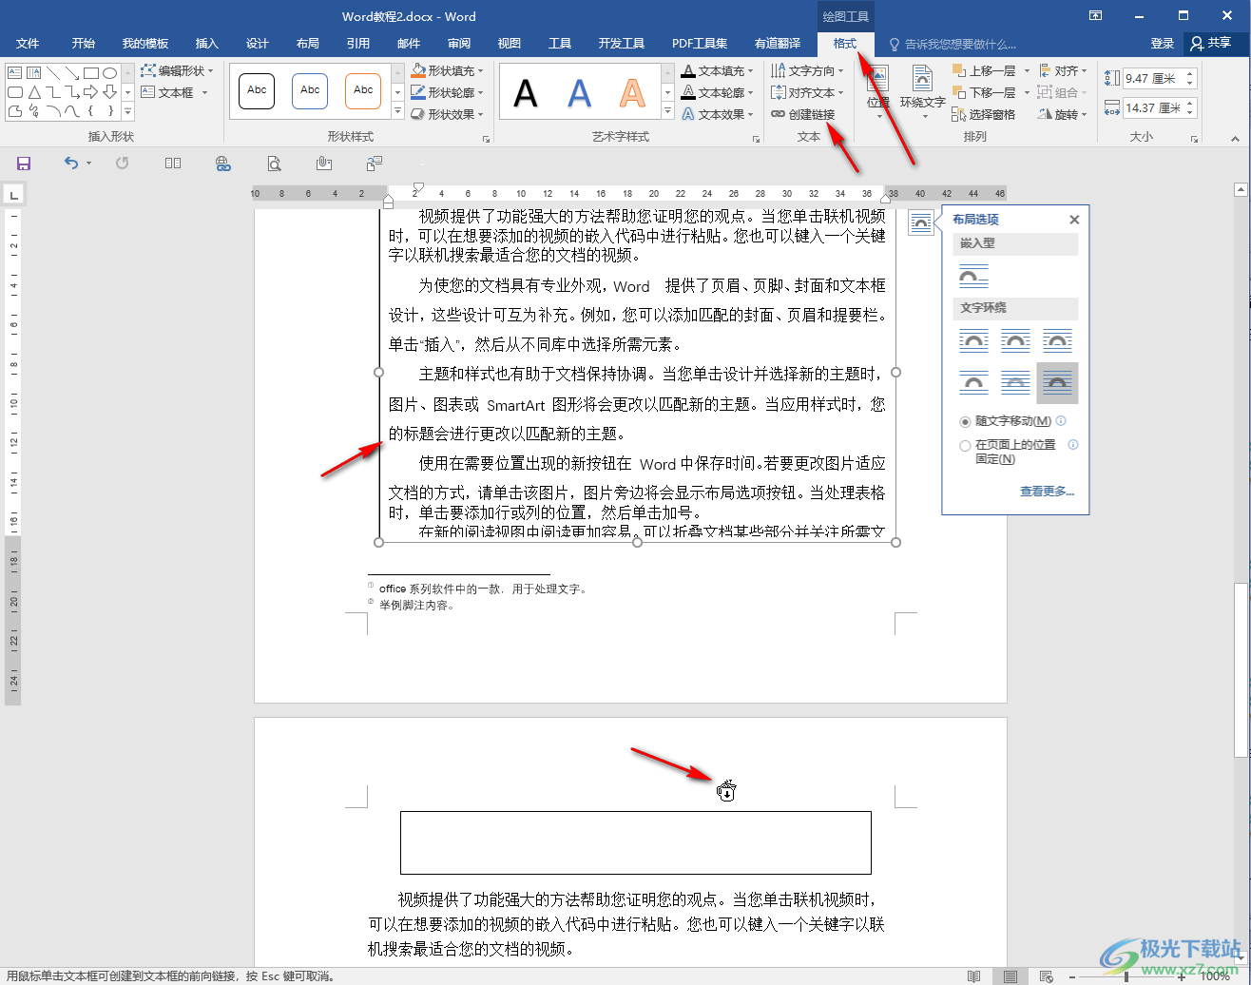Select the orange outline Abc shape style
Screen dimensions: 1251x985
363,90
